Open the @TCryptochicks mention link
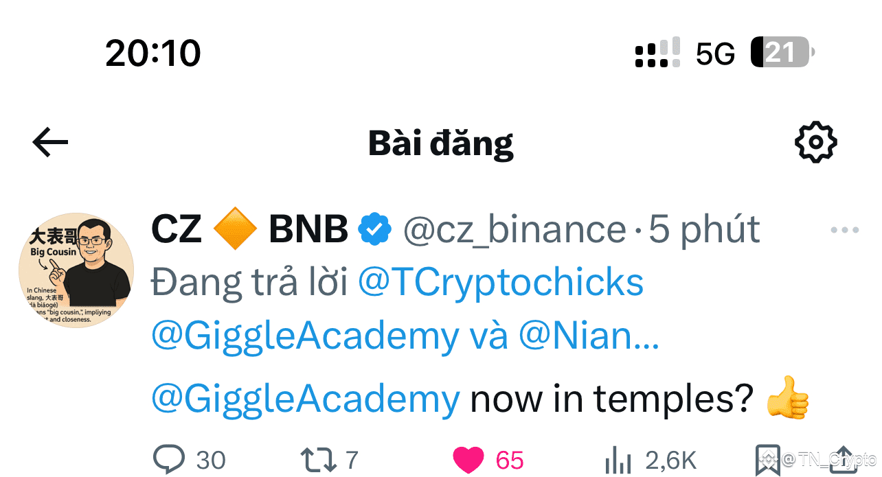Image resolution: width=882 pixels, height=477 pixels. [x=501, y=283]
